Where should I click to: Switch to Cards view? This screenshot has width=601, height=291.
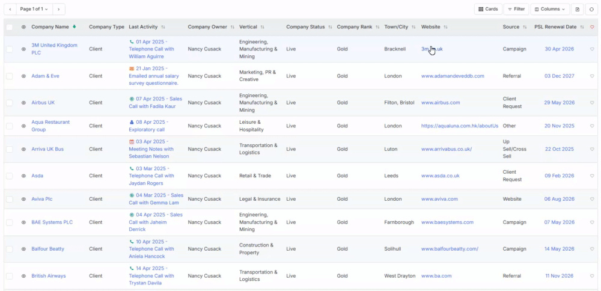(x=488, y=9)
